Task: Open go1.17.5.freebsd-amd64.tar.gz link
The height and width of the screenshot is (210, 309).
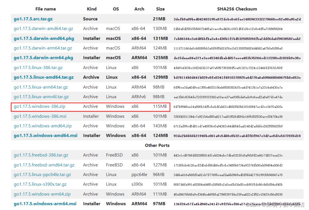Action: coord(44,165)
